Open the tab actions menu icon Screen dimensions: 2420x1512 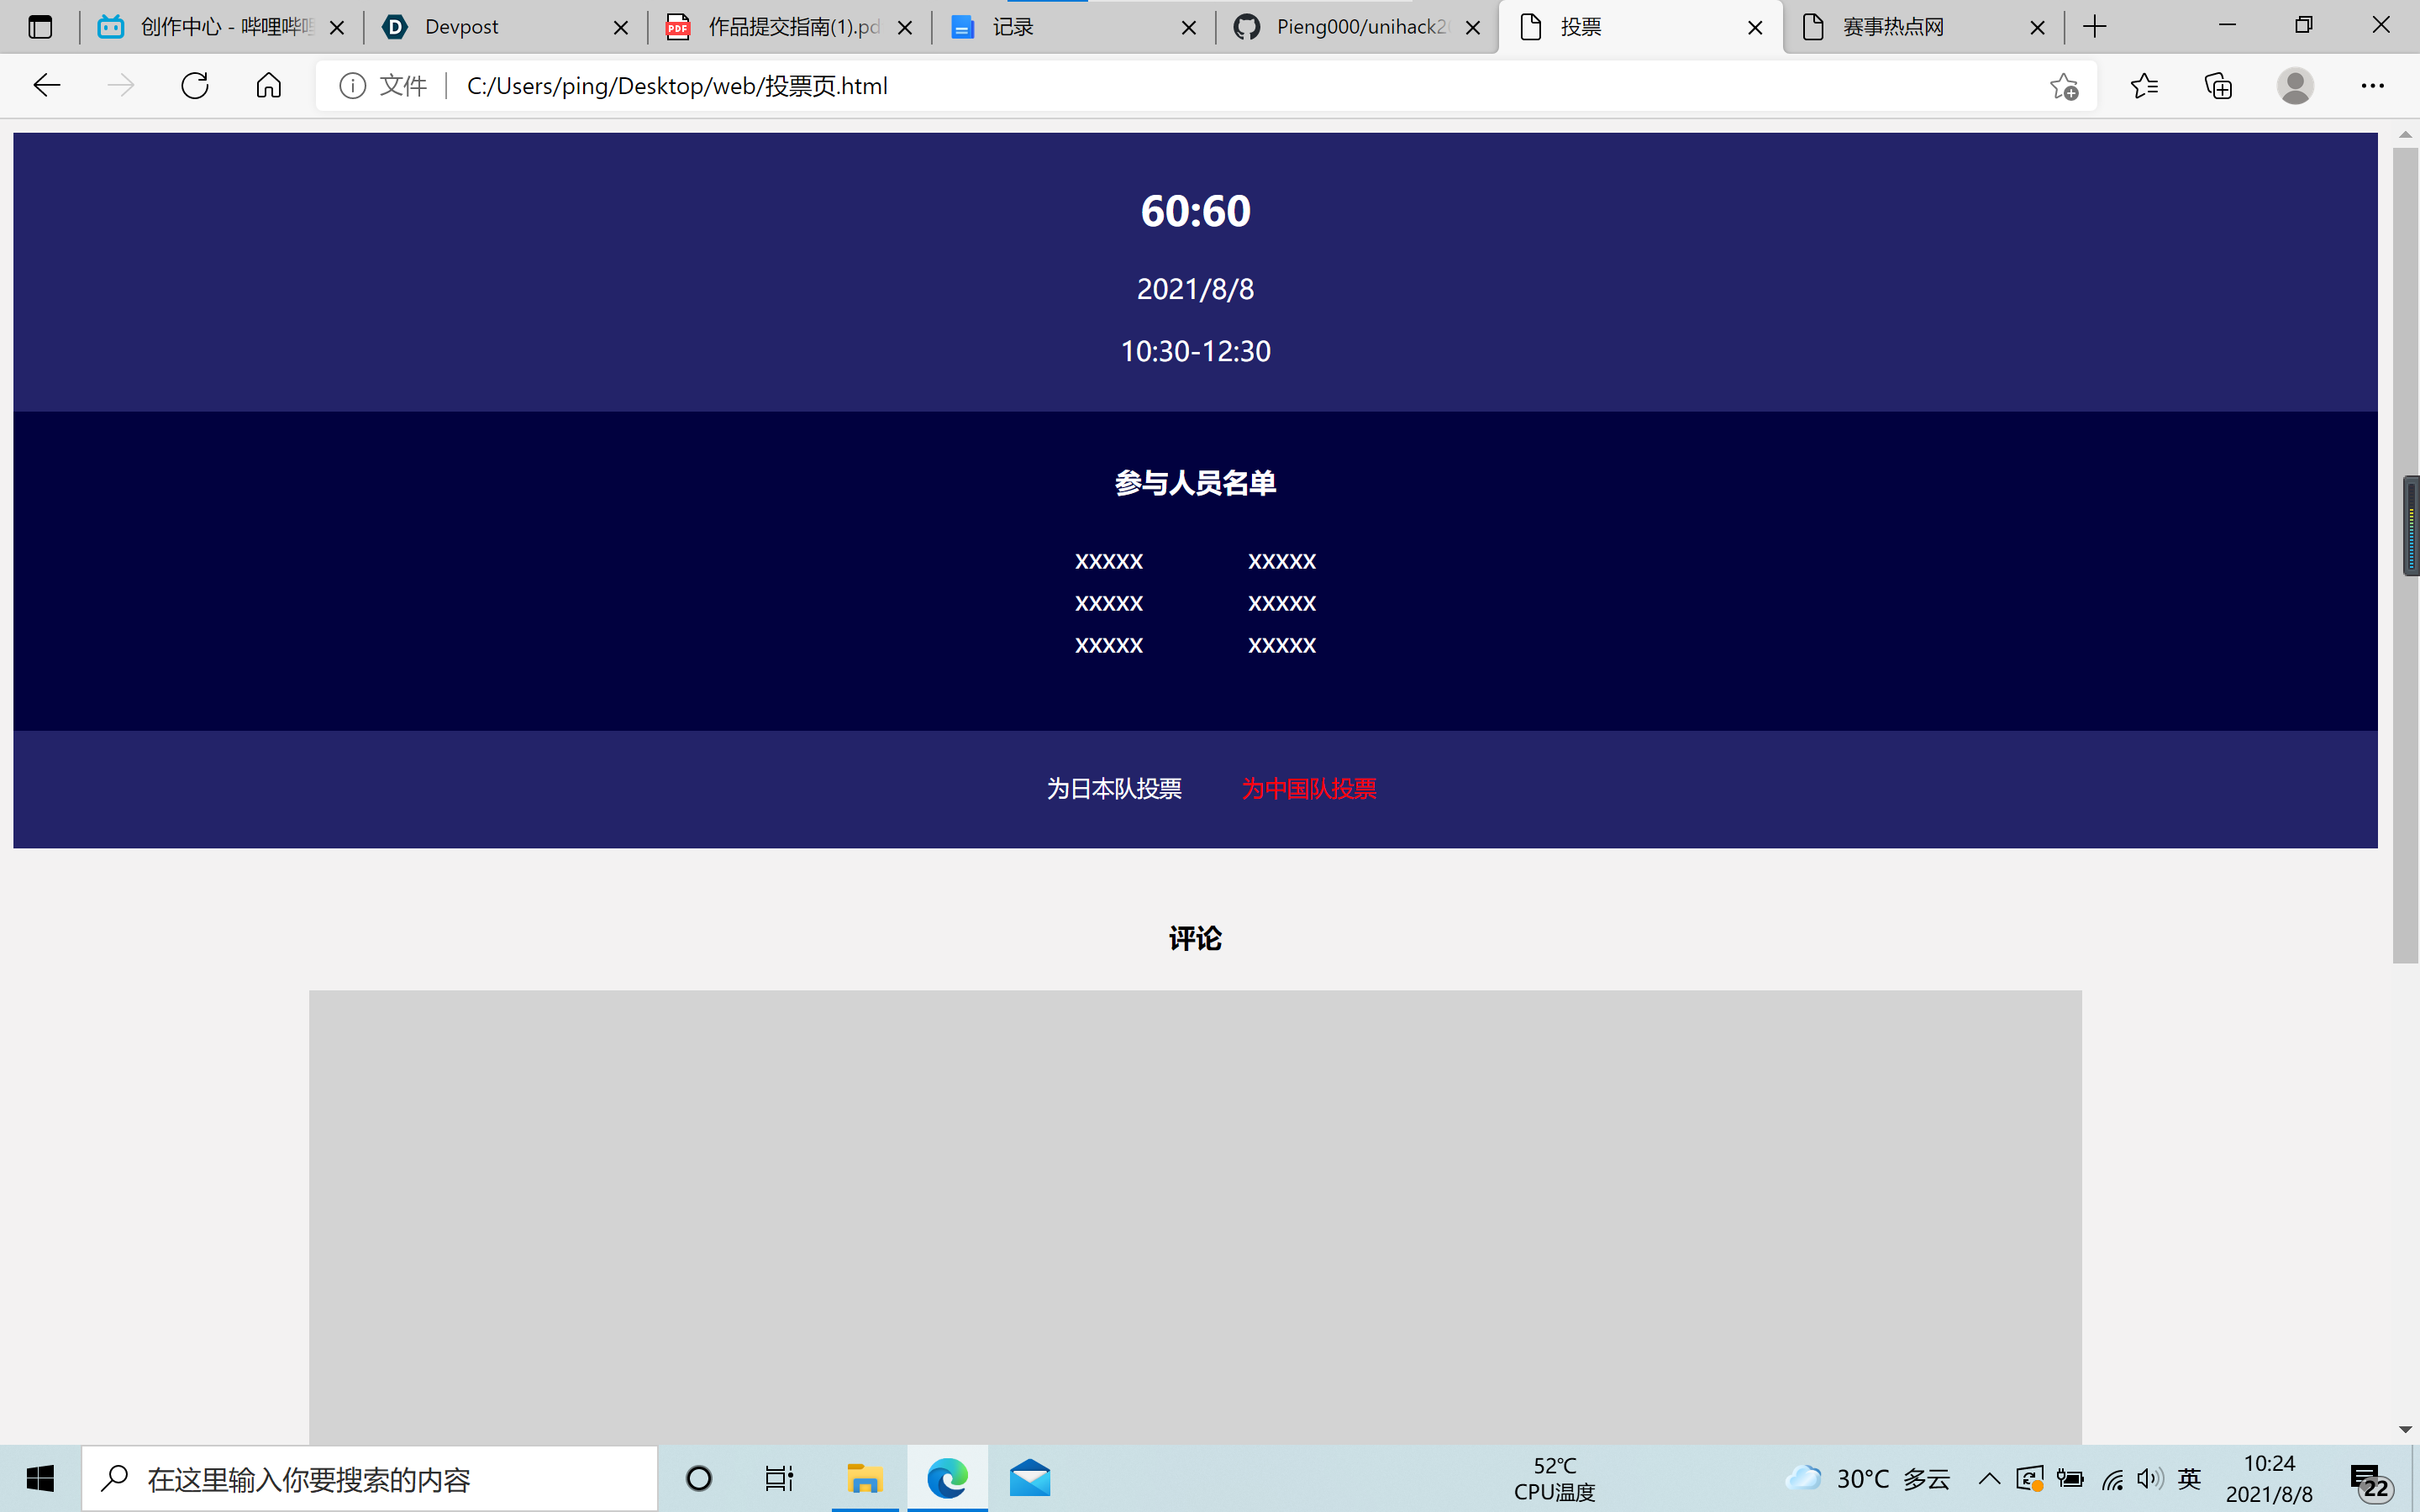(40, 27)
